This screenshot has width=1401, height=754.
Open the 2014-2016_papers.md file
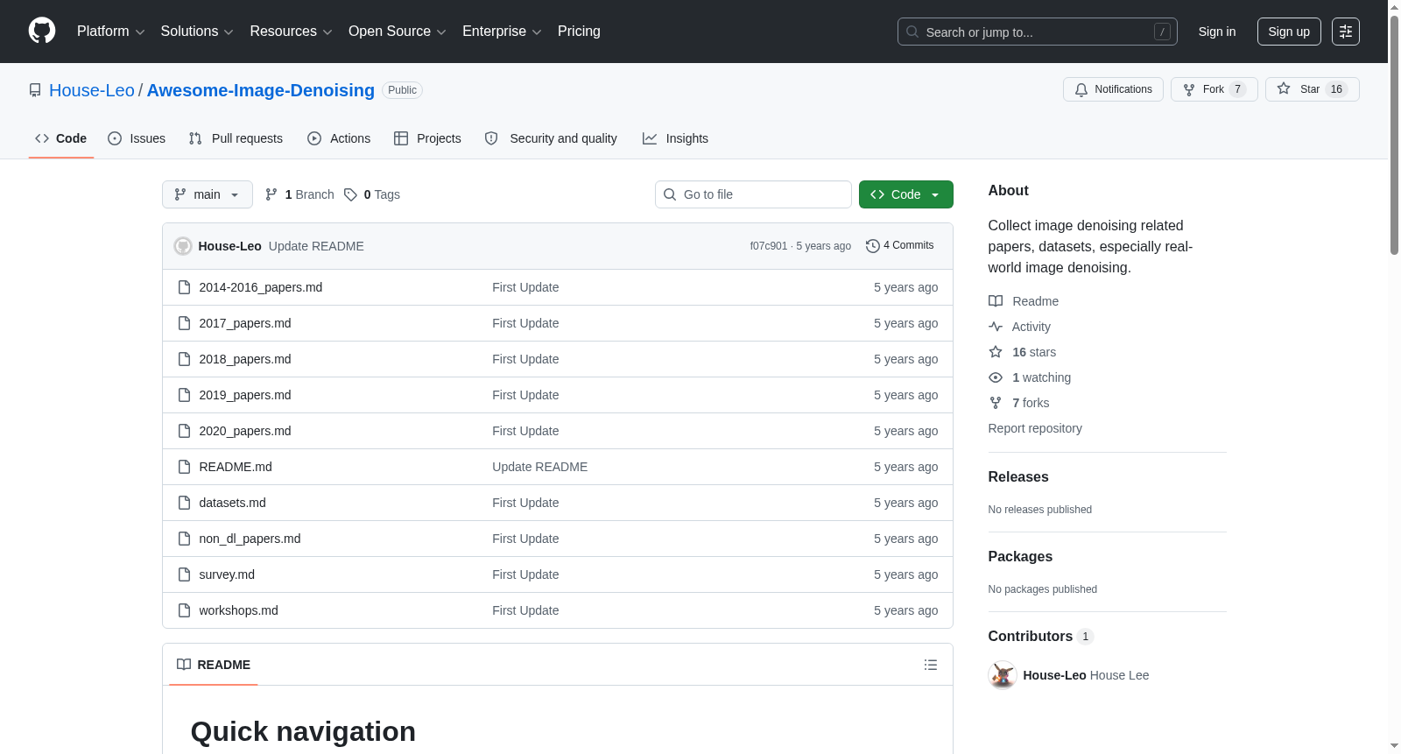(261, 287)
